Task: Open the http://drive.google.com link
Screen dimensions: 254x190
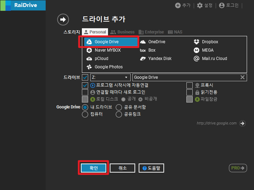Action: pos(217,123)
